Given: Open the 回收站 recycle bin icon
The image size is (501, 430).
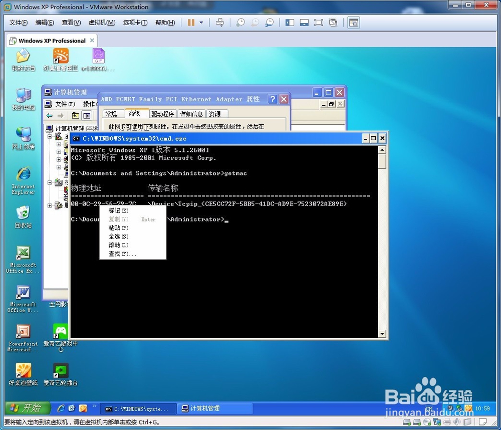Looking at the screenshot, I should pos(23,217).
